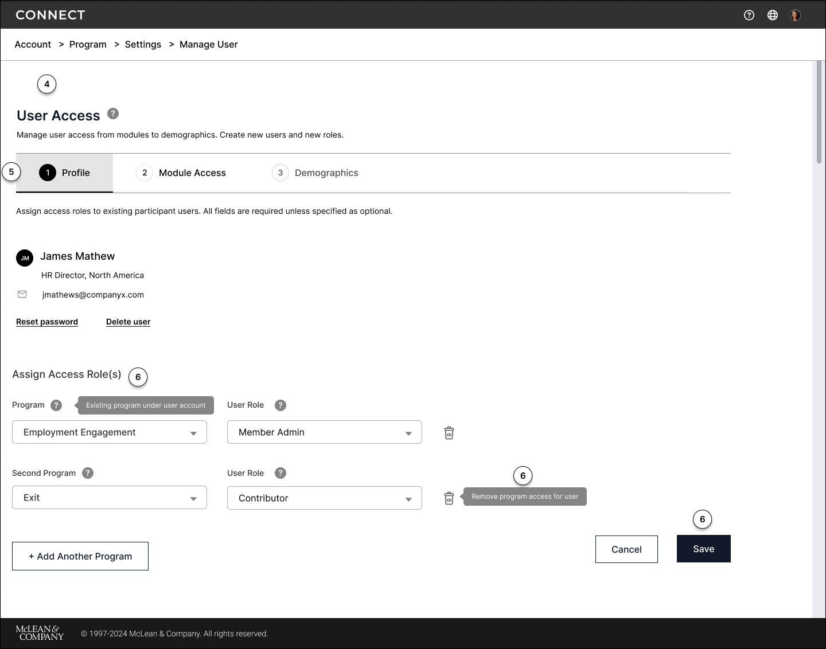Click the Save button

[x=704, y=549]
